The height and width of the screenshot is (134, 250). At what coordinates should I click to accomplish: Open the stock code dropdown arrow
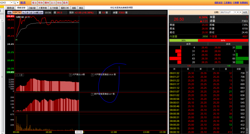(11, 3)
